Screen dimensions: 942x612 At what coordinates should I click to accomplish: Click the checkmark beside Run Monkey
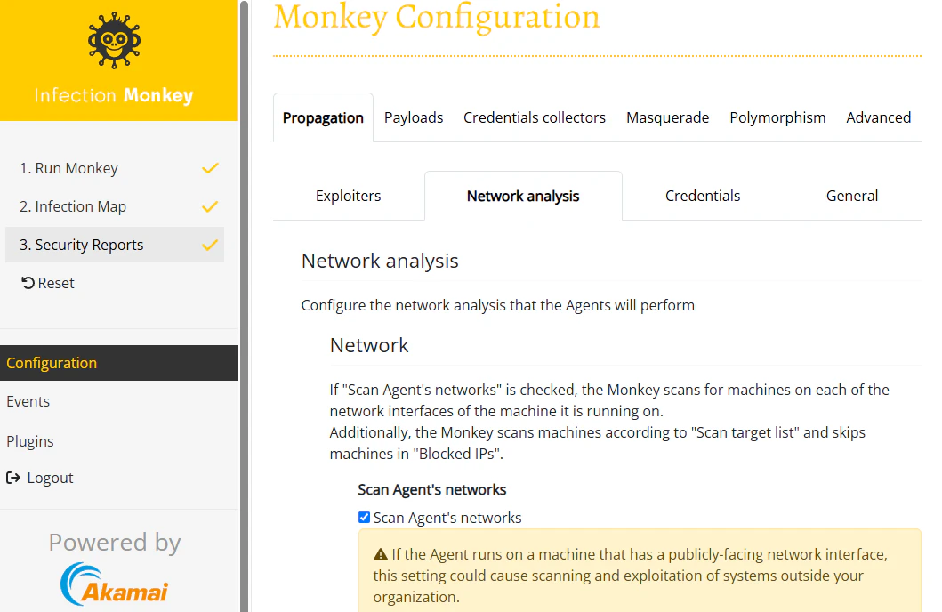coord(210,168)
